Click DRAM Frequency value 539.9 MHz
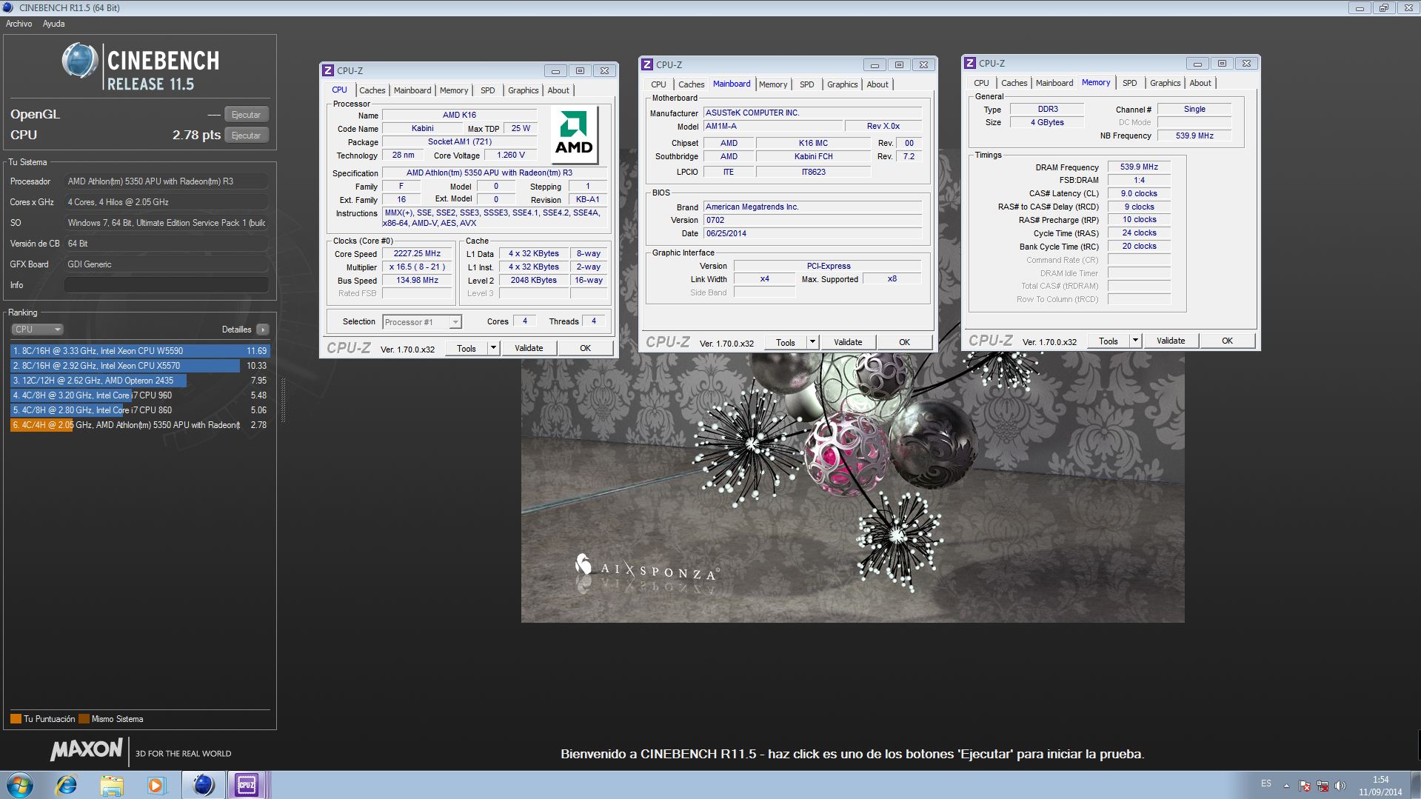Screen dimensions: 1421x799 1139,167
